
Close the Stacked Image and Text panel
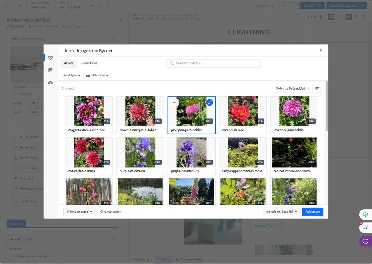(x=120, y=20)
